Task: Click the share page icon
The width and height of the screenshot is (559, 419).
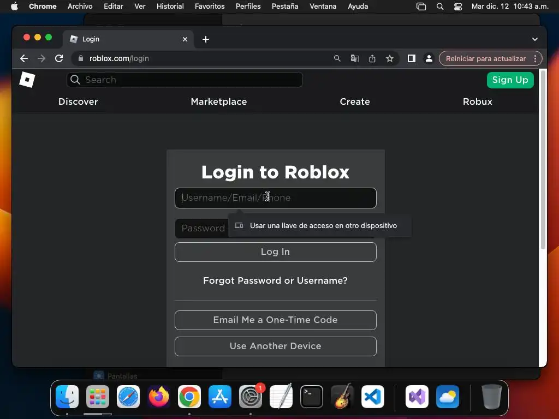Action: [372, 58]
